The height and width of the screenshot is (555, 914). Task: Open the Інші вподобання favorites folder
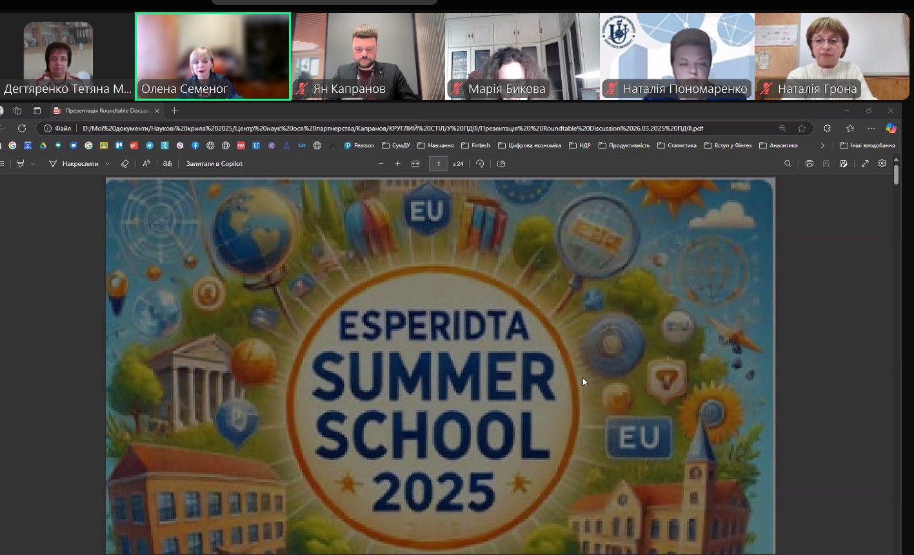[868, 146]
